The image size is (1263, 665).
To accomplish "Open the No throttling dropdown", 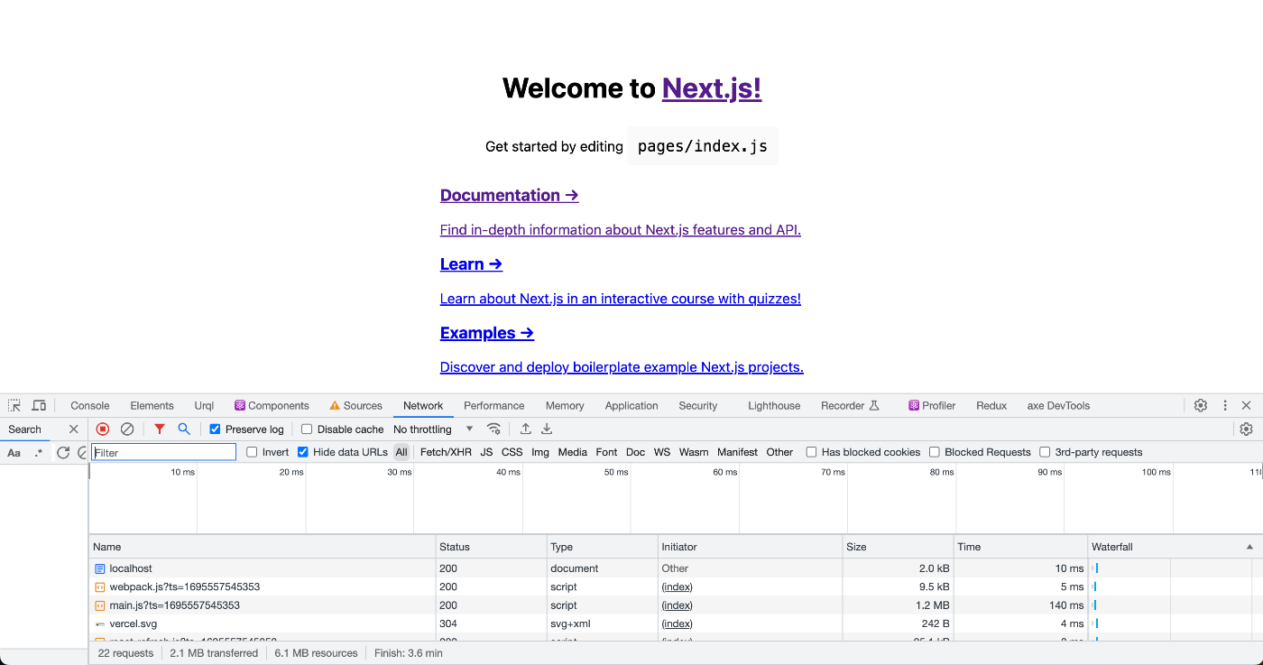I will click(x=433, y=429).
